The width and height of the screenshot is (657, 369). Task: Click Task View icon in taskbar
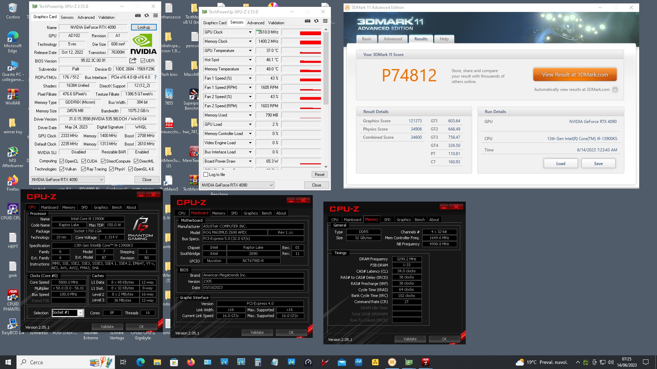[123, 362]
